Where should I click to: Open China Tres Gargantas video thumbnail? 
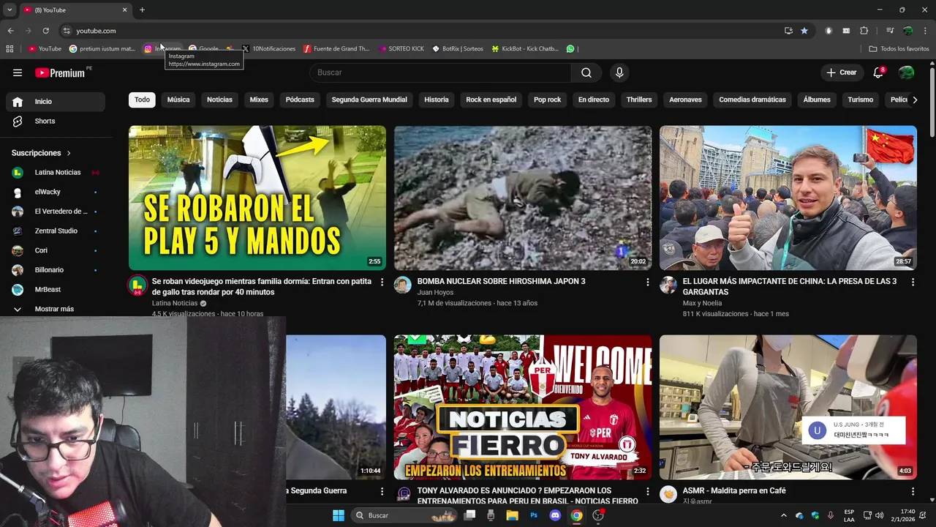(x=788, y=198)
